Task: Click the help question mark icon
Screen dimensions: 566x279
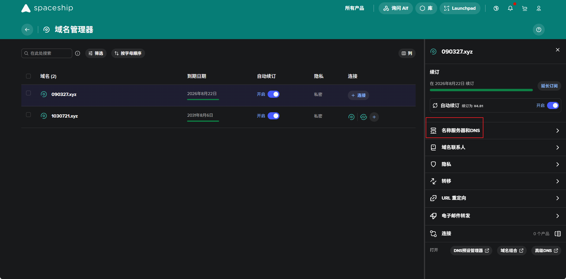Action: coord(539,30)
